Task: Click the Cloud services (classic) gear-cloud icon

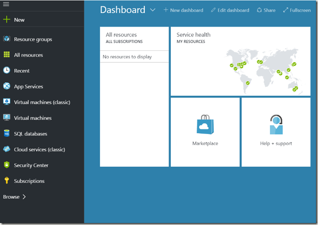Action: coord(6,149)
